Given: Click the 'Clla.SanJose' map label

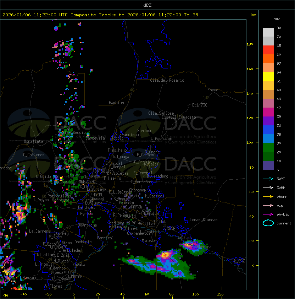Looking at the screenshot, I should (161, 113).
